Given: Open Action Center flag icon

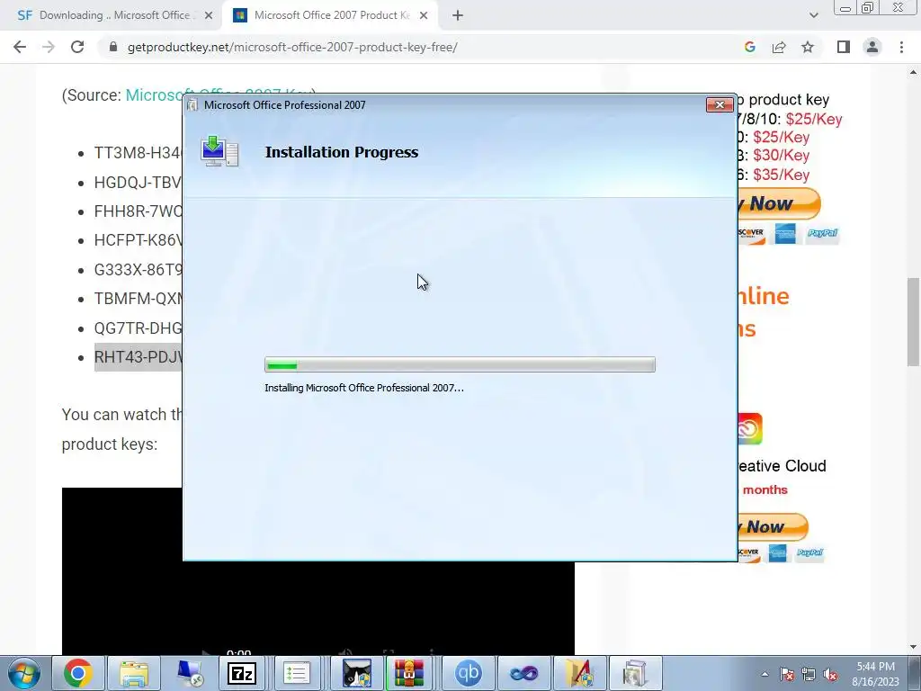Looking at the screenshot, I should pyautogui.click(x=787, y=674).
